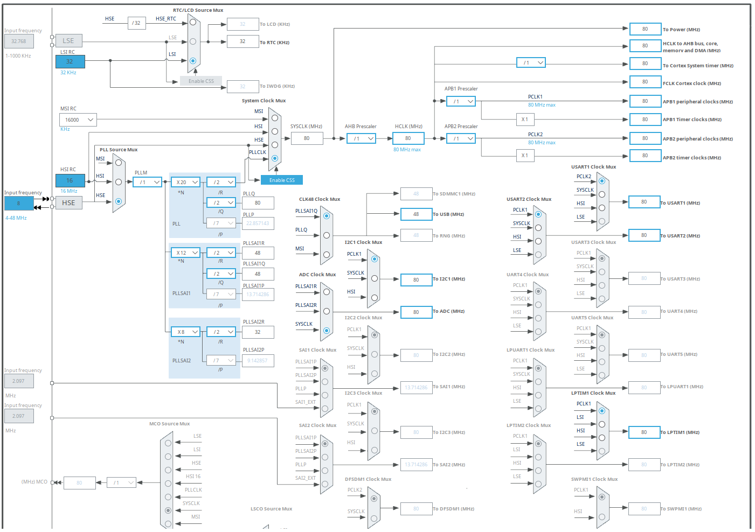Click the blue Enable CSS button
This screenshot has width=755, height=532.
pyautogui.click(x=282, y=180)
